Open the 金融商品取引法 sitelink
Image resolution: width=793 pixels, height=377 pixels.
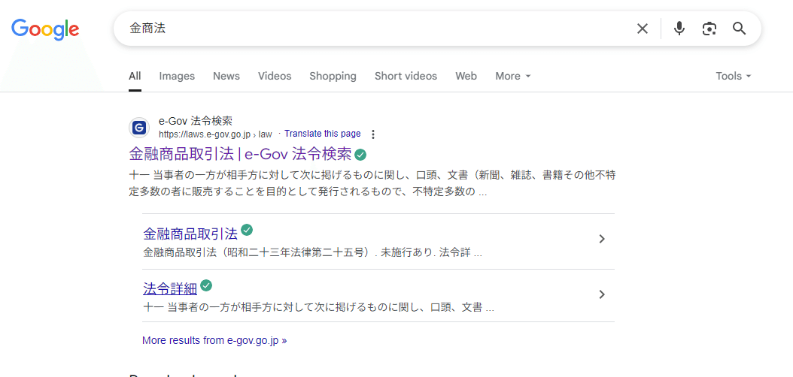click(190, 234)
